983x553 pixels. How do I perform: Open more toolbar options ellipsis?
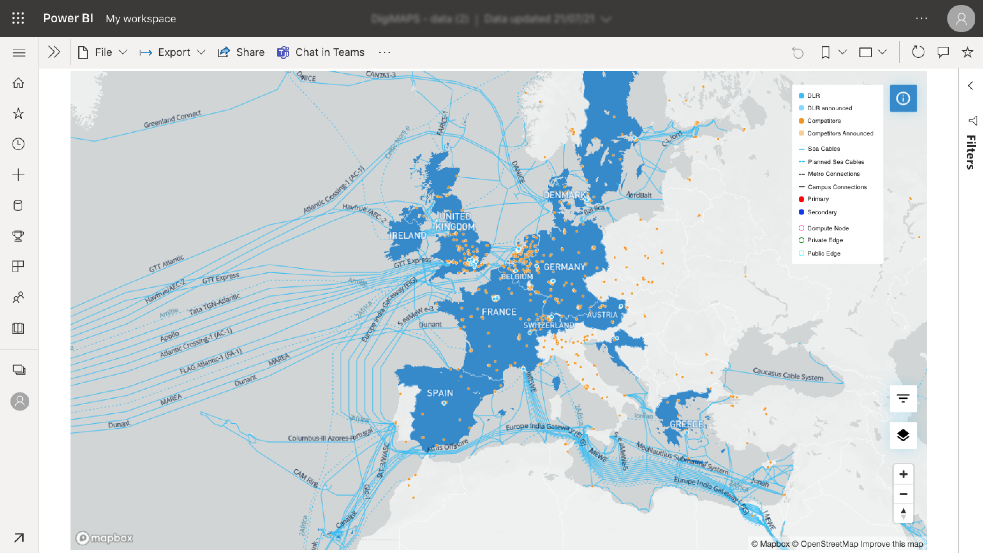tap(385, 52)
